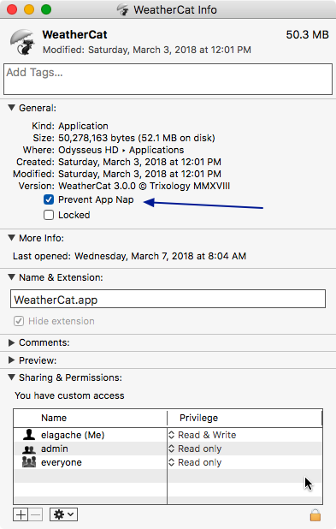Select the admin row name
The image size is (336, 529).
pos(55,449)
